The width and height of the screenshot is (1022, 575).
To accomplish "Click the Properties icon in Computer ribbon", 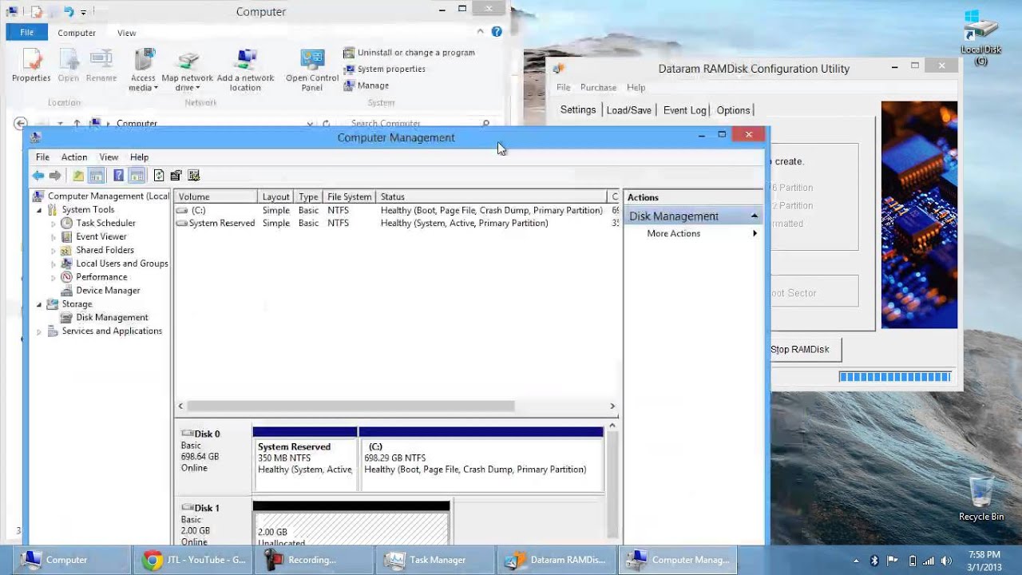I will (31, 65).
